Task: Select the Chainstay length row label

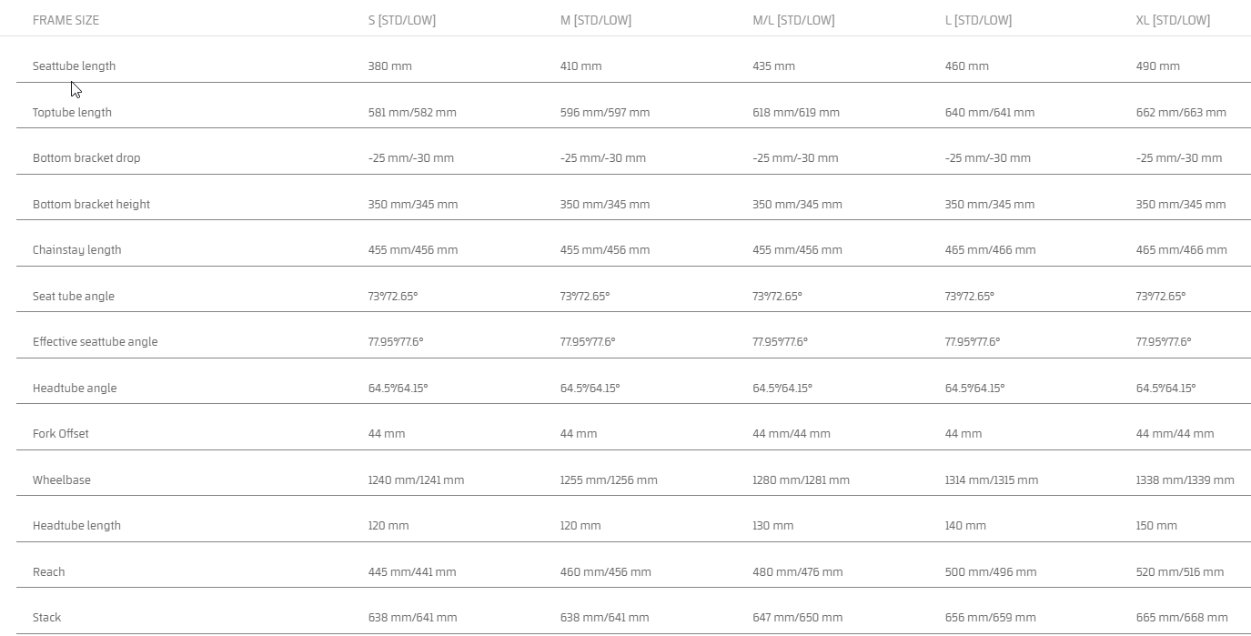Action: [x=76, y=250]
